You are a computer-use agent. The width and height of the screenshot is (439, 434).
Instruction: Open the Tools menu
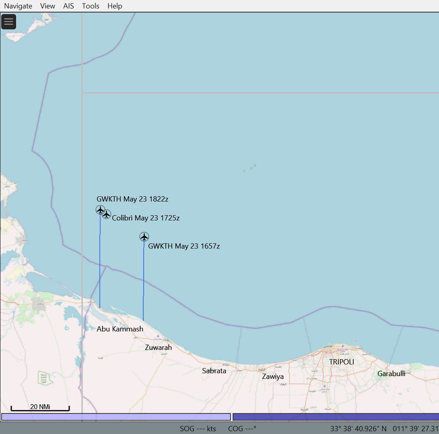[x=91, y=6]
